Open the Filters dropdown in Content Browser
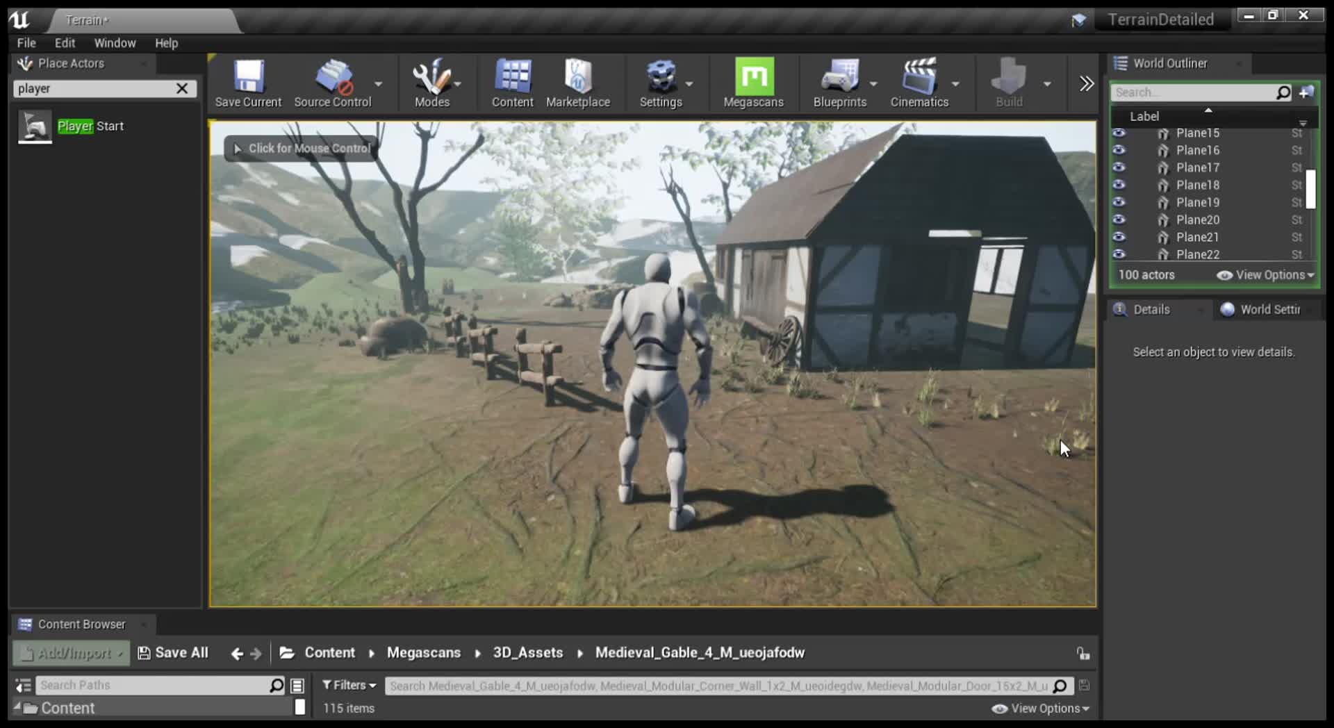This screenshot has width=1334, height=728. tap(348, 685)
